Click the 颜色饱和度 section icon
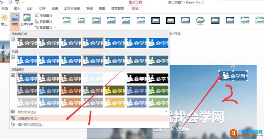The image size is (264, 139). 13,40
